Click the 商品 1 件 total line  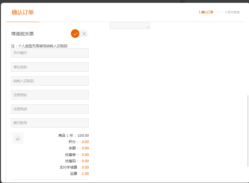coord(74,135)
